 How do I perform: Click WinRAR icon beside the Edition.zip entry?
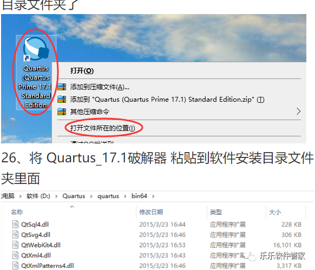62,99
